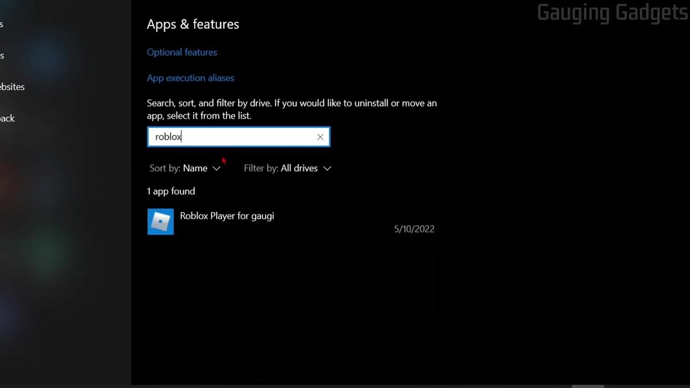Image resolution: width=690 pixels, height=388 pixels.
Task: Click the Roblox Player app icon
Action: 161,221
